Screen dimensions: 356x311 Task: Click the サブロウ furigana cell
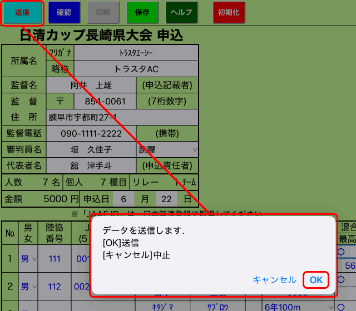pos(217,307)
